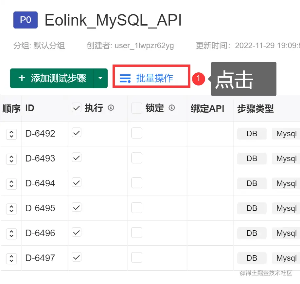Image resolution: width=300 pixels, height=284 pixels.
Task: Click the Mysql tag in row D-6497
Action: [286, 258]
